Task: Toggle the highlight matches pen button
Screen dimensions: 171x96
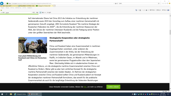Action: point(40,13)
